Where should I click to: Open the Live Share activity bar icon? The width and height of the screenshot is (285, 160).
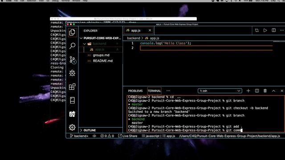coord(72,114)
